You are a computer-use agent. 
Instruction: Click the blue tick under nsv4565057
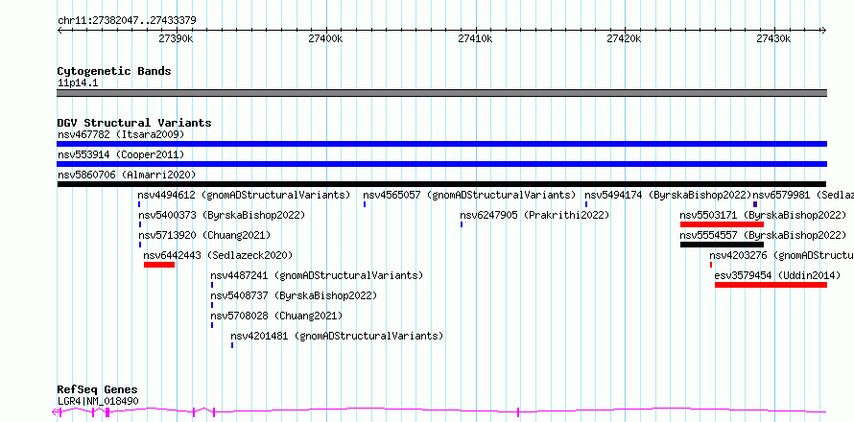tap(365, 204)
